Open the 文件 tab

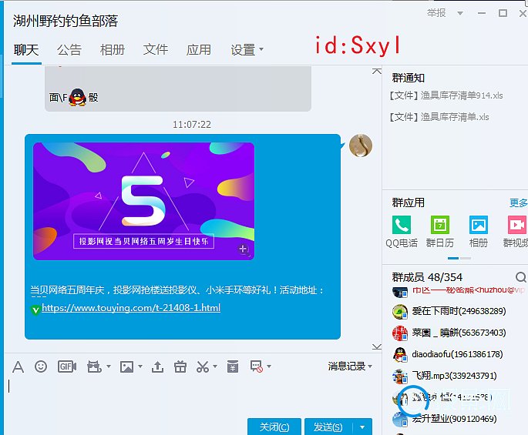coord(156,50)
